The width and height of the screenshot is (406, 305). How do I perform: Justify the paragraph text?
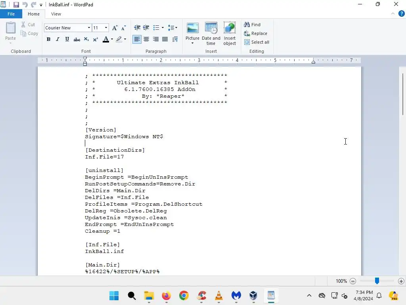[165, 39]
